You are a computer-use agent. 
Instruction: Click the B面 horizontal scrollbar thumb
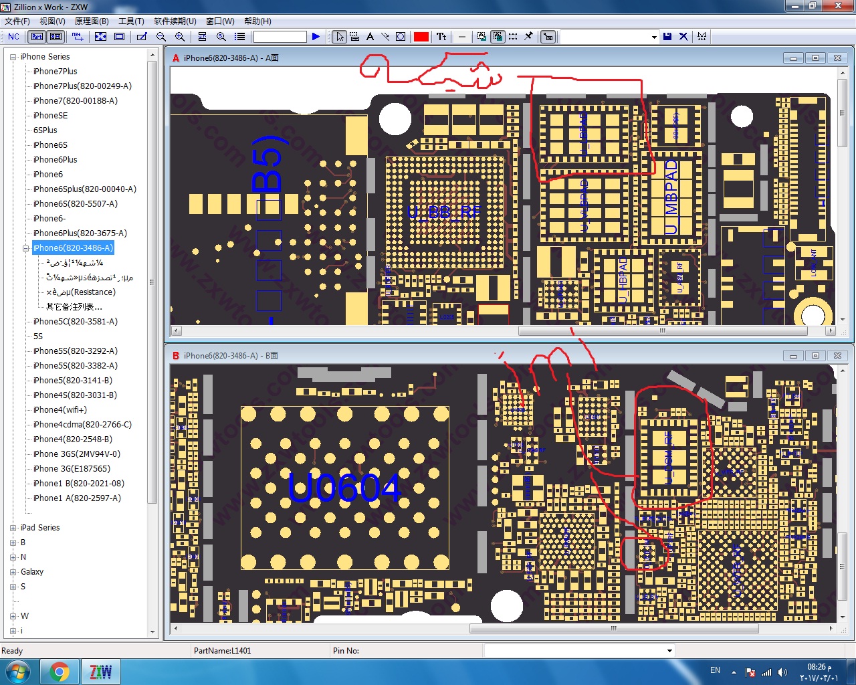pos(614,628)
